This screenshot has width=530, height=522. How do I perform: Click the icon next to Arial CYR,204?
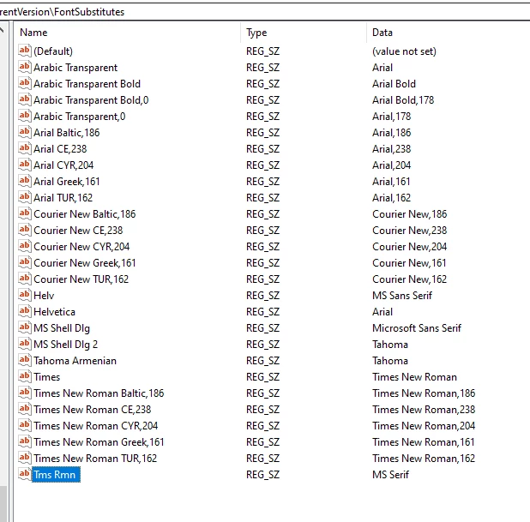pyautogui.click(x=25, y=165)
